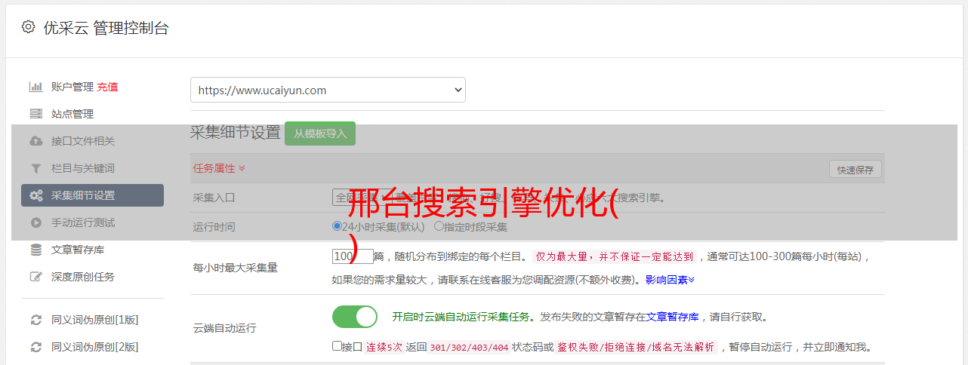Select 24小时采集(默认) radio option

(337, 226)
